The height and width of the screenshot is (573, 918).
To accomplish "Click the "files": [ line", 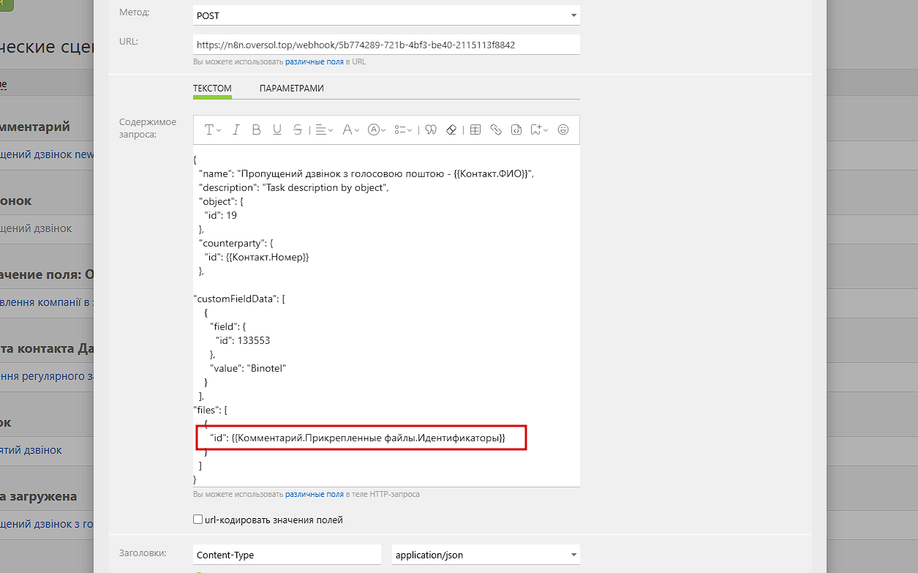I will [x=211, y=410].
